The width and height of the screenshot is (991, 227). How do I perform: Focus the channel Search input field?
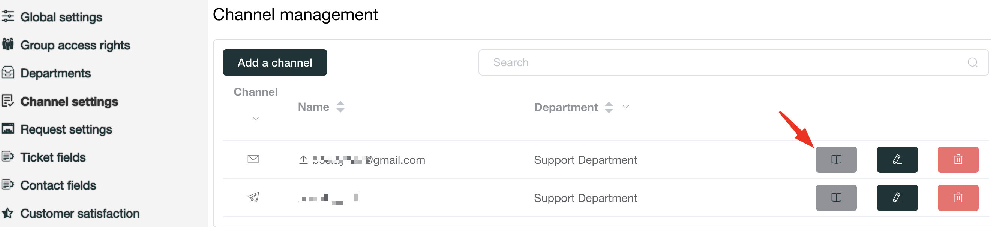pyautogui.click(x=733, y=62)
